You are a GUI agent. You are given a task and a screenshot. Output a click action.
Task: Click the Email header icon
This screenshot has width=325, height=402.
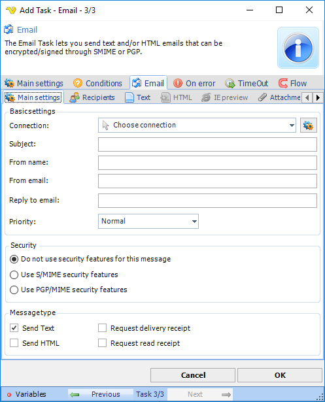pyautogui.click(x=9, y=29)
